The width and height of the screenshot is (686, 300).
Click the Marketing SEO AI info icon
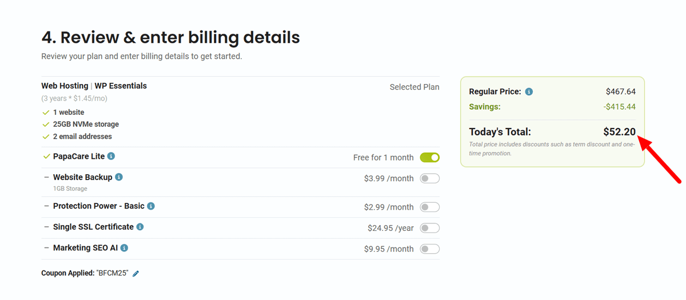124,248
